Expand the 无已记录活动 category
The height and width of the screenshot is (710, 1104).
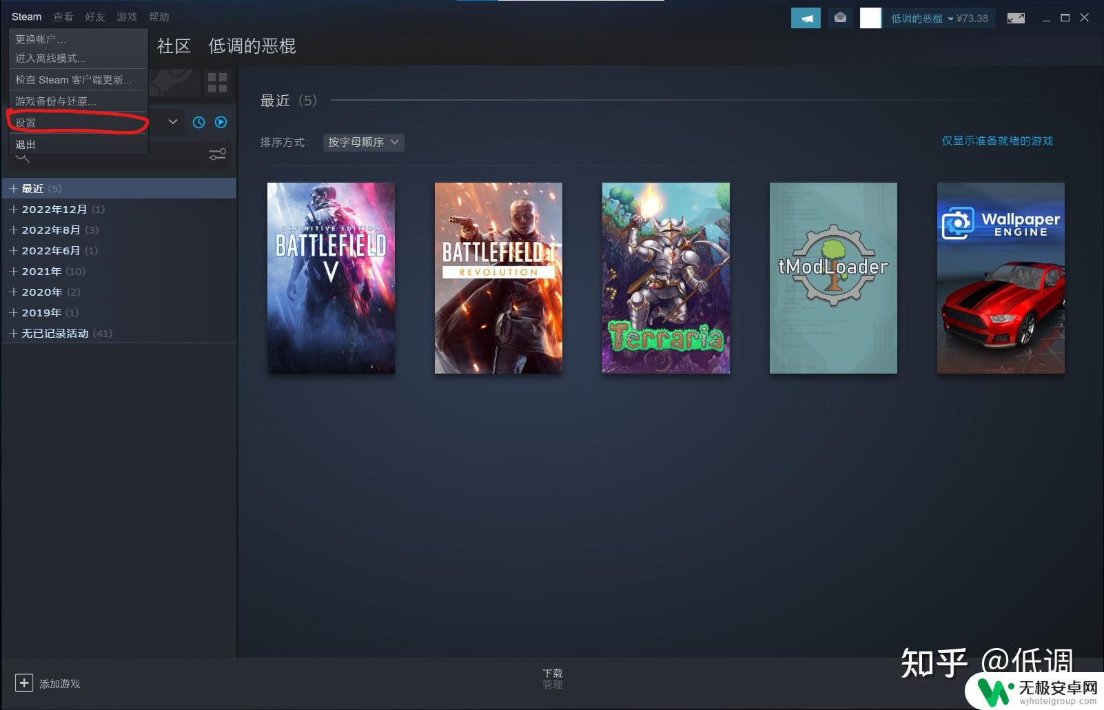[x=119, y=333]
